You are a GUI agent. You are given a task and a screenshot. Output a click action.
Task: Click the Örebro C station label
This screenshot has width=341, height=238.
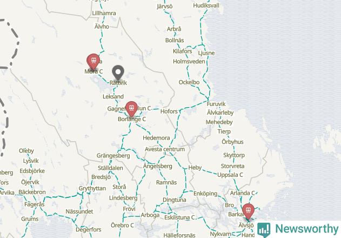pos(122,225)
